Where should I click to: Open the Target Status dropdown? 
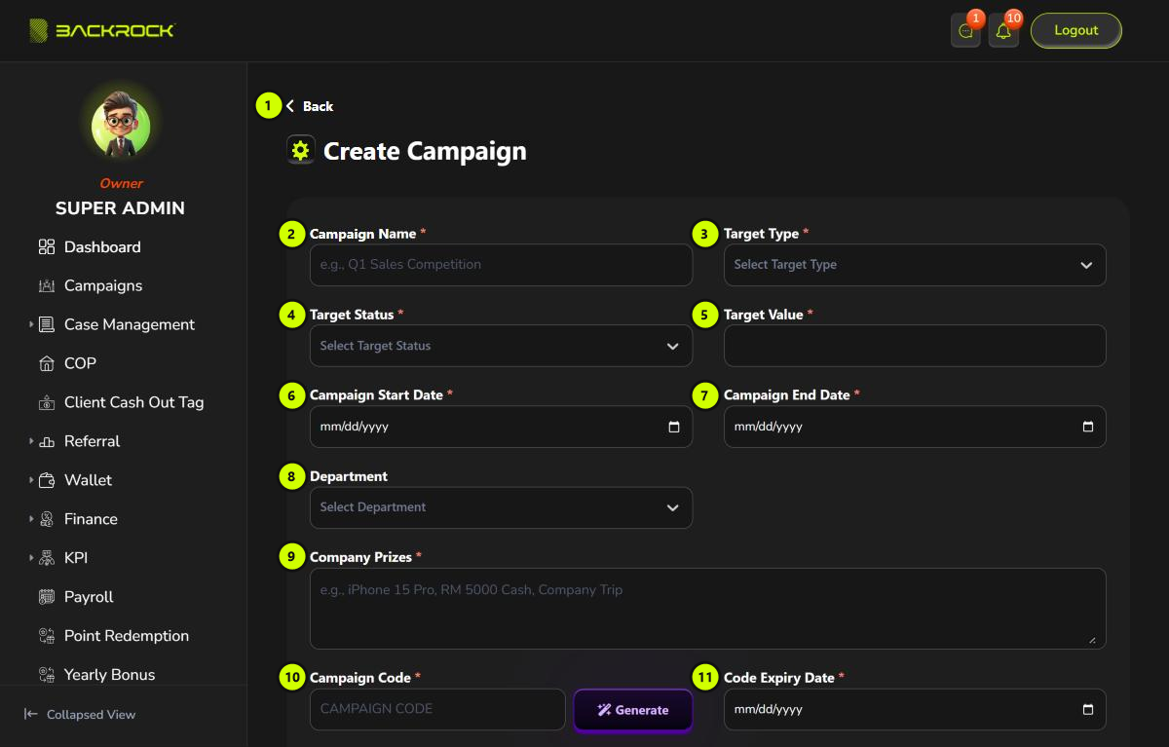(501, 346)
